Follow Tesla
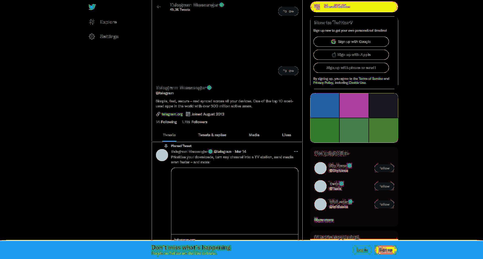Image resolution: width=483 pixels, height=259 pixels. (384, 186)
